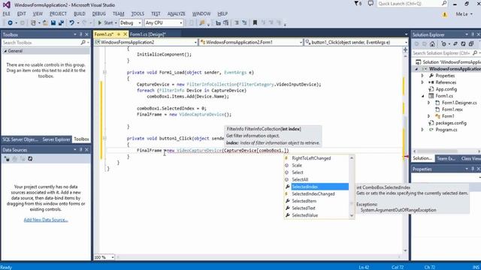
Task: Switch to the SQL Server Object Explorer tab
Action: (20, 139)
